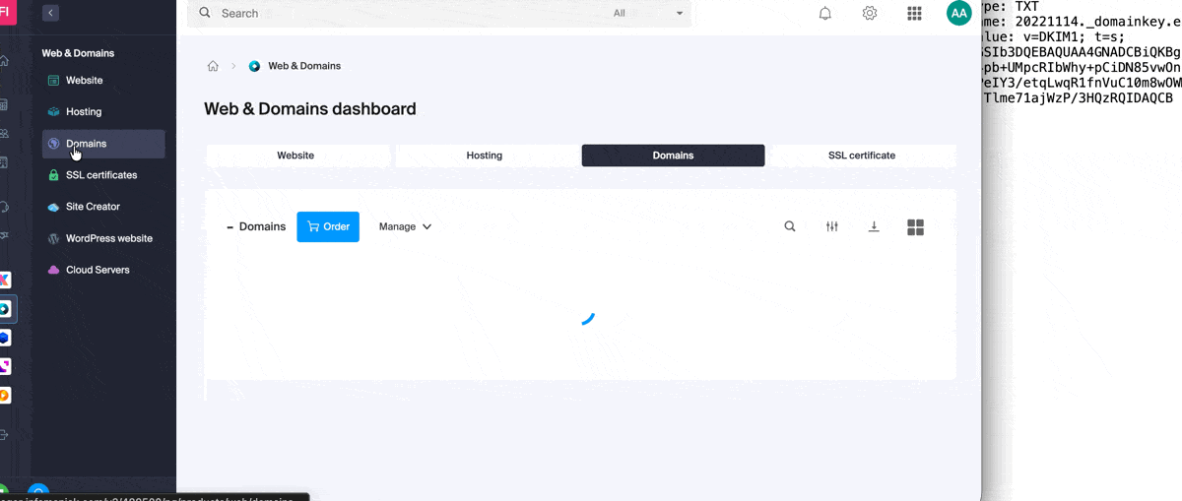This screenshot has height=501, width=1182.
Task: Click the search icon in Domains toolbar
Action: point(790,226)
